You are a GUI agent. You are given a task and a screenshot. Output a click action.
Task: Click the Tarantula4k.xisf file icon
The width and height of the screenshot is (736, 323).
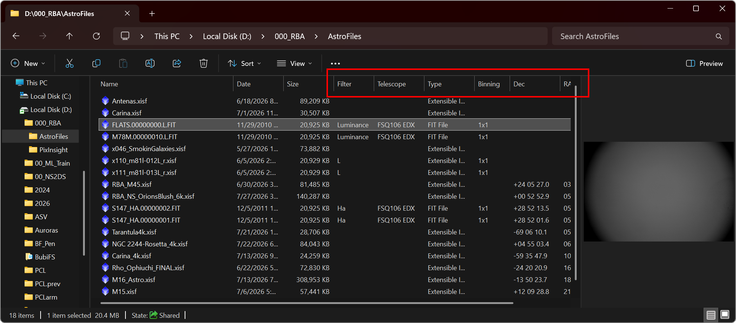[x=105, y=232]
